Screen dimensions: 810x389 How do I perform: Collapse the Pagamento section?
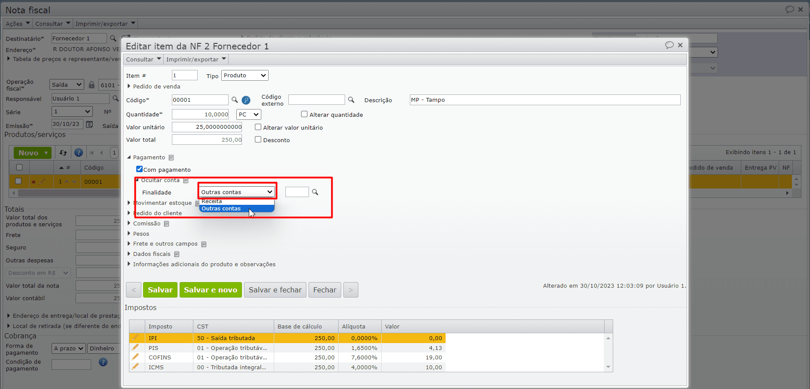[x=128, y=158]
